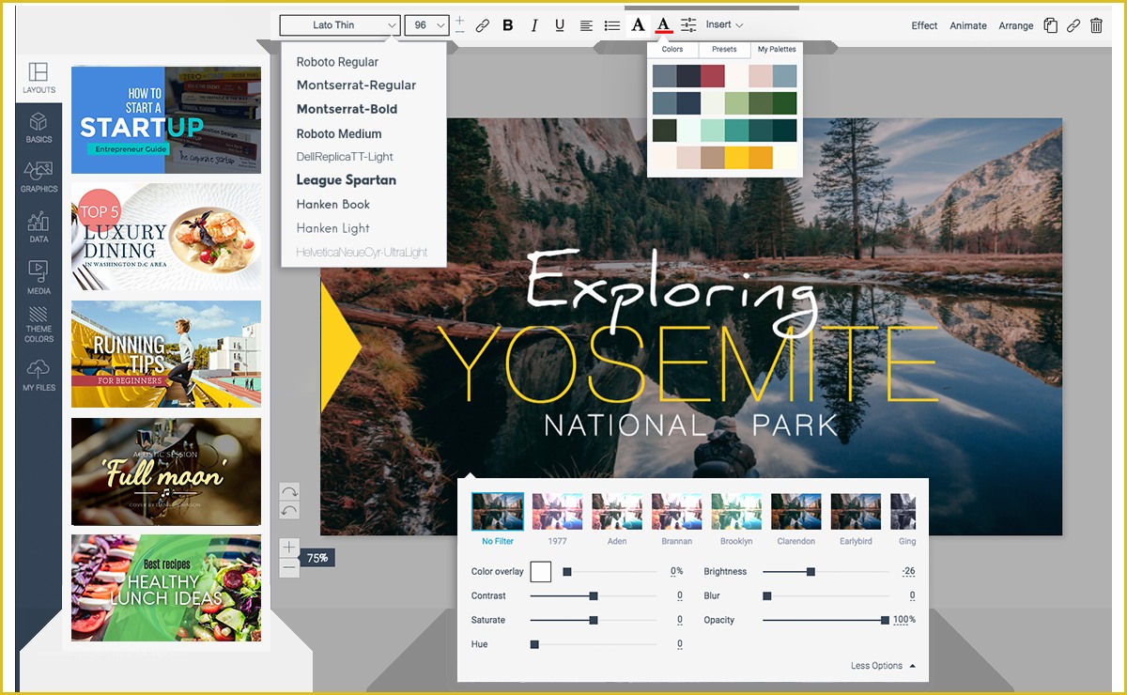Pick the crimson red palette swatch
This screenshot has height=695, width=1127.
[x=713, y=76]
